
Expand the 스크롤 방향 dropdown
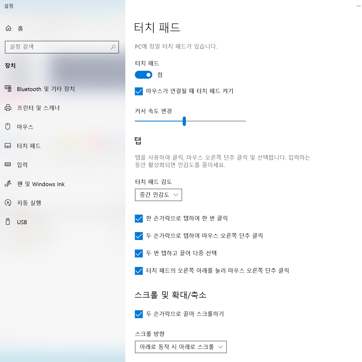181,347
